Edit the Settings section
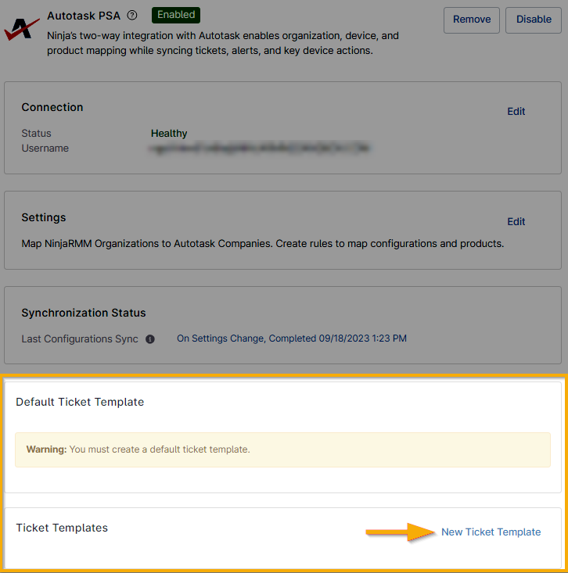 tap(516, 221)
